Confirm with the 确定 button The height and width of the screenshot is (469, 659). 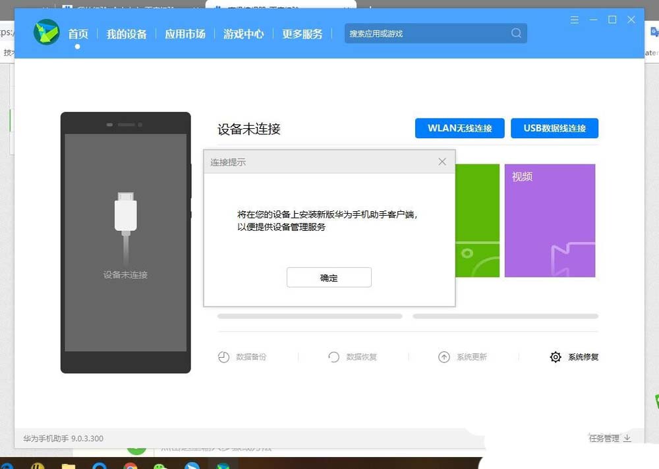[329, 278]
